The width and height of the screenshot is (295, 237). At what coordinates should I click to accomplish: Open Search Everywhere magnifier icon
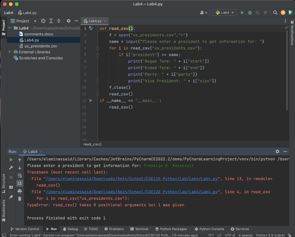coord(275,13)
